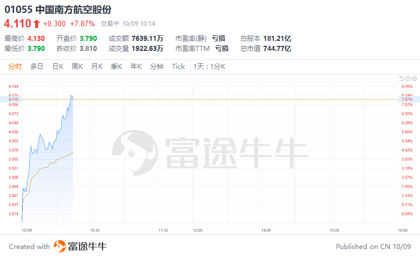Open the 周K weekly candlestick tab
Screen dimensions: 420x258
77,67
